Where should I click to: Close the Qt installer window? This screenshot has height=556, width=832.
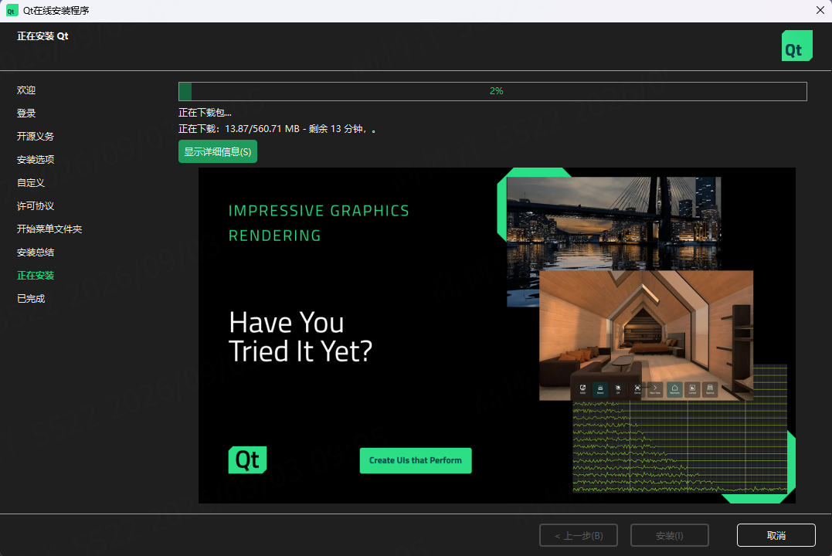pos(820,10)
